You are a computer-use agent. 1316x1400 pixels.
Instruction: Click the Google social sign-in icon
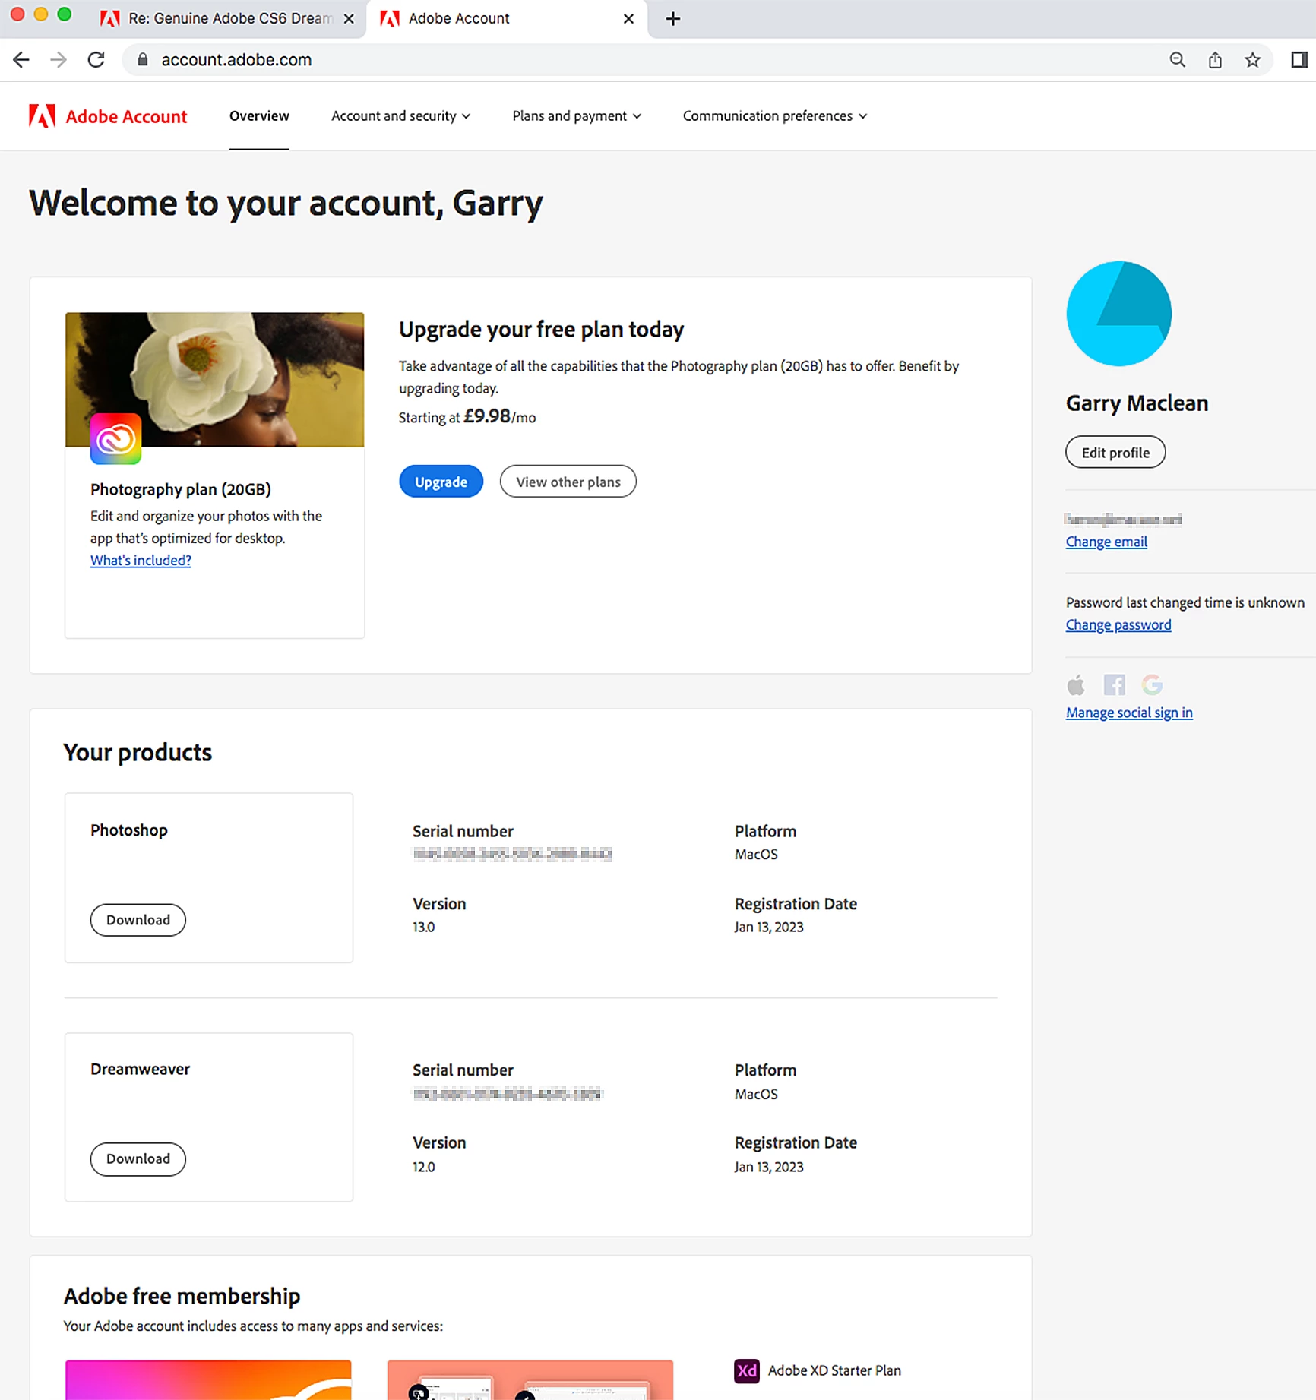[1152, 685]
